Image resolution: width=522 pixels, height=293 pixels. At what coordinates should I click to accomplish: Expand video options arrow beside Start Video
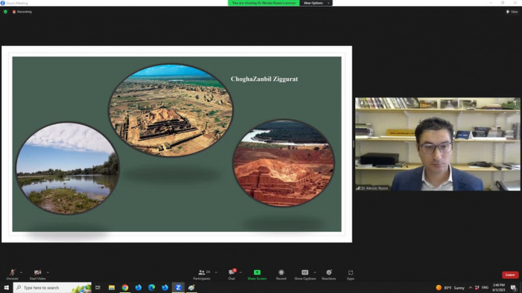(48, 272)
